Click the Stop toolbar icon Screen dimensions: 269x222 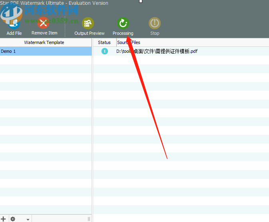coord(155,23)
